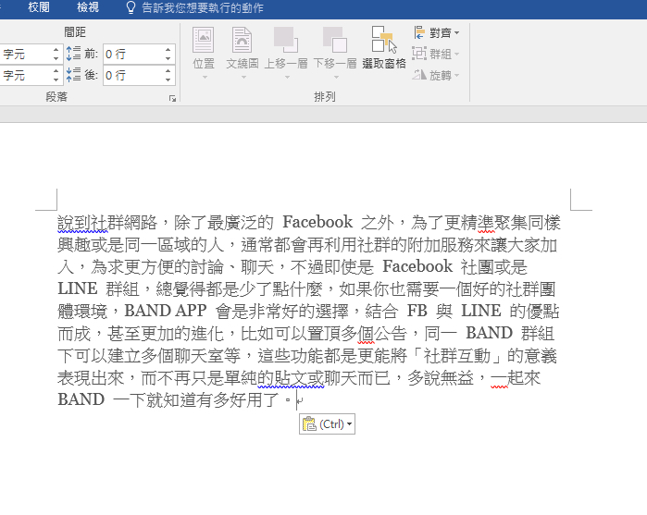Click the blue-underlined text 的貼文或 in the paragraph
647x515 pixels.
click(x=291, y=377)
